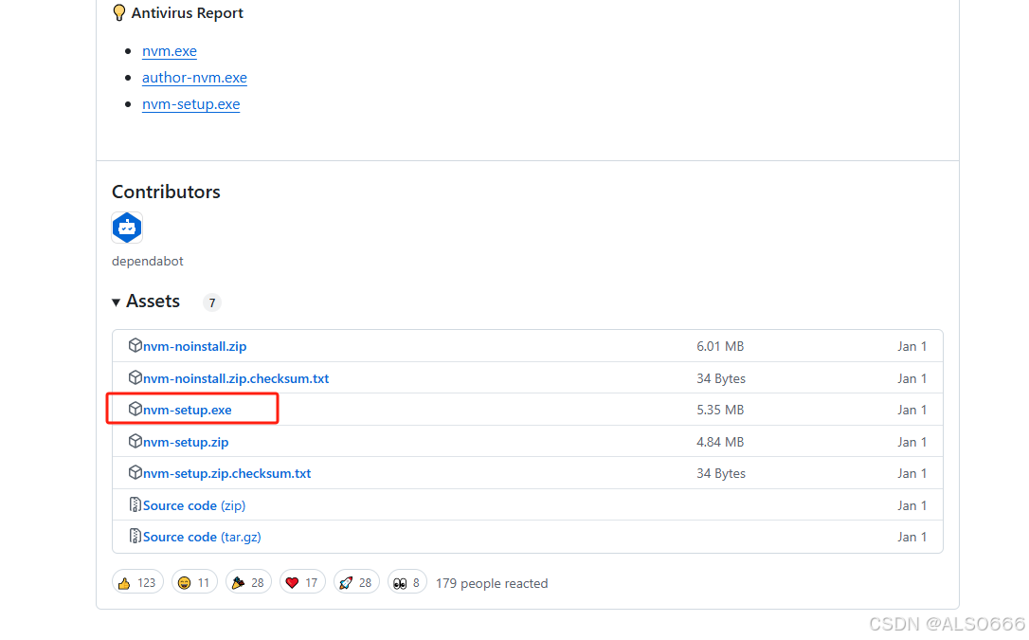Click package icon beside nvm-noinstall.zip.checksum.txt
1029x640 pixels.
coord(135,377)
